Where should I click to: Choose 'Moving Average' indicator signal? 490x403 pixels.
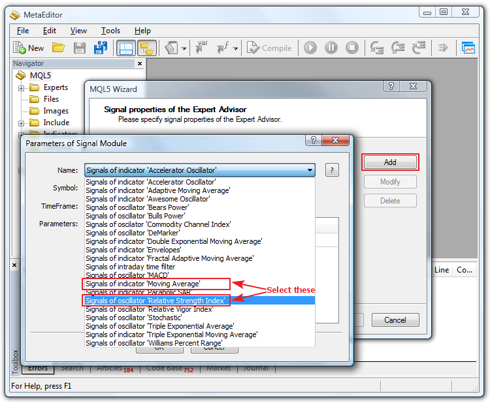pos(200,284)
